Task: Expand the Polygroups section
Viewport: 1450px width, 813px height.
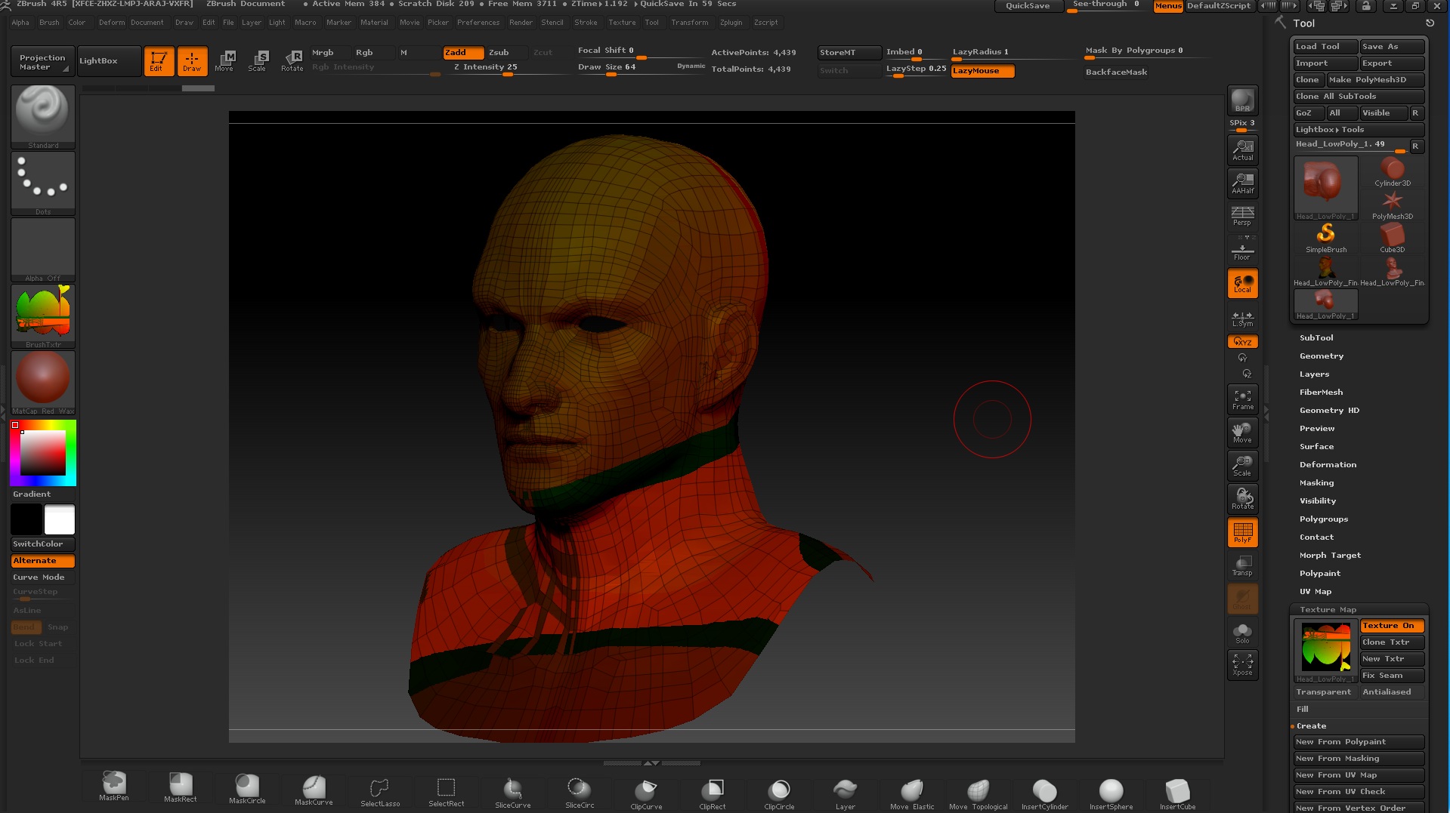Action: [1323, 519]
